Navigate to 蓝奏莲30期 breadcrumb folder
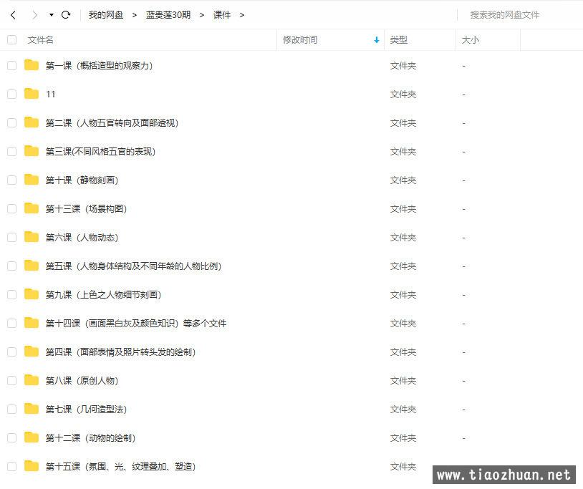583x489 pixels. tap(168, 14)
